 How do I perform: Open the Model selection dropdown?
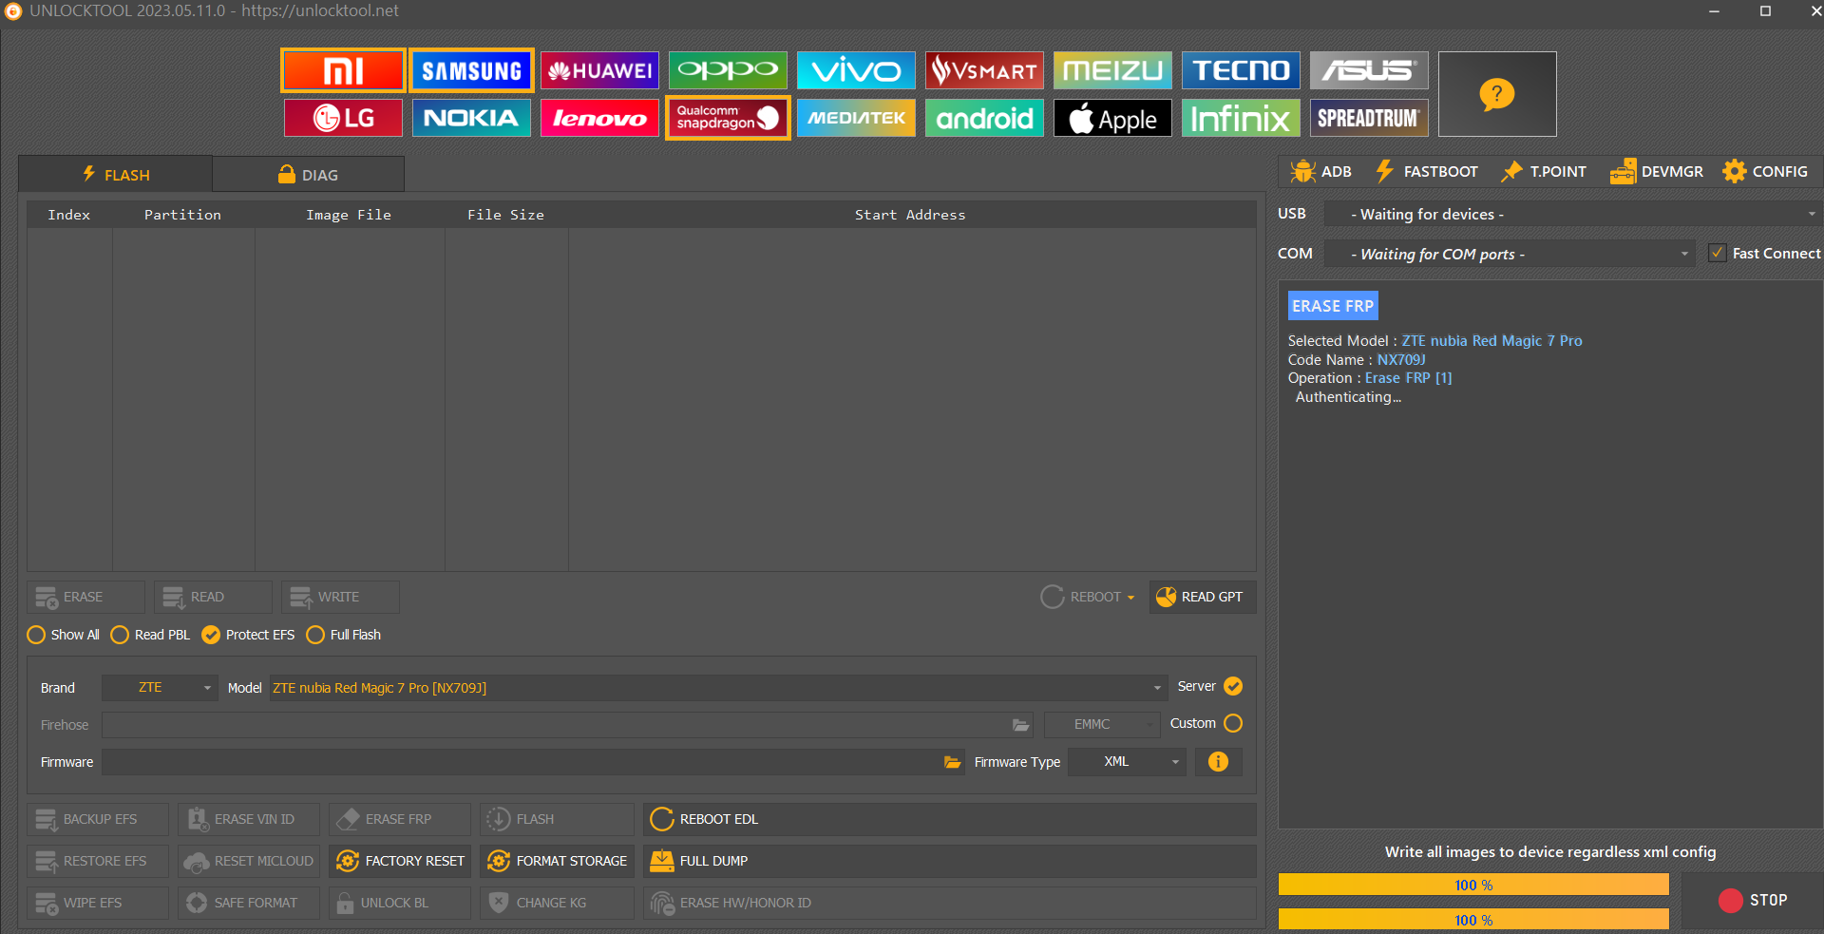[718, 688]
